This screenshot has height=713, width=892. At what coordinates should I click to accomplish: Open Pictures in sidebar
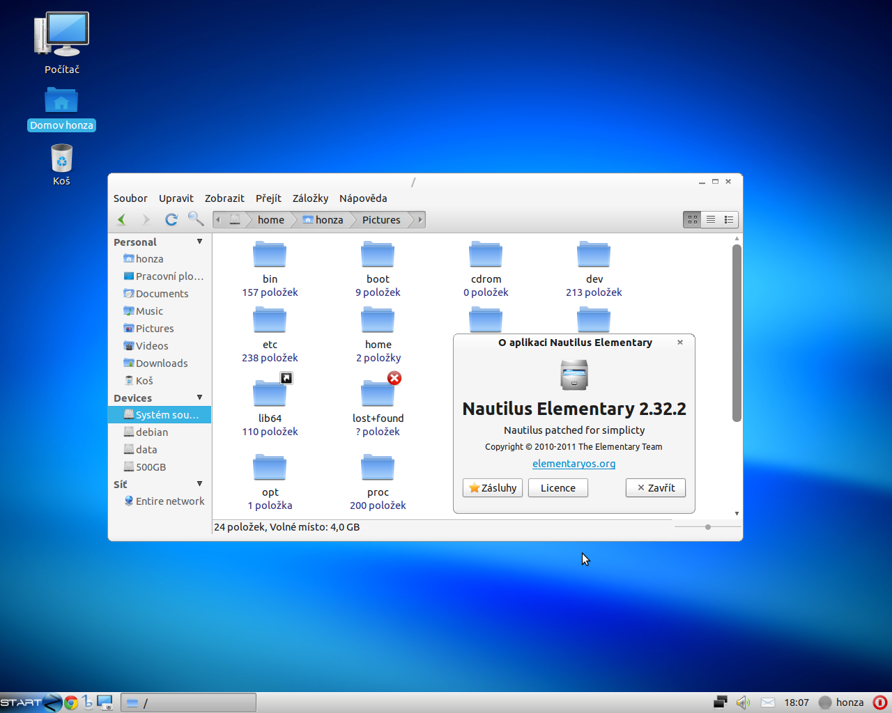click(x=160, y=329)
